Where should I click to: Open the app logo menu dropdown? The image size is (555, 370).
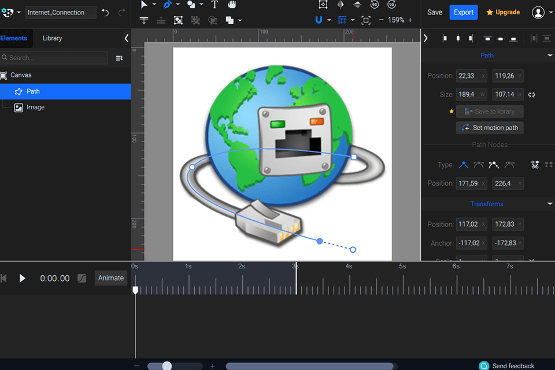point(18,12)
